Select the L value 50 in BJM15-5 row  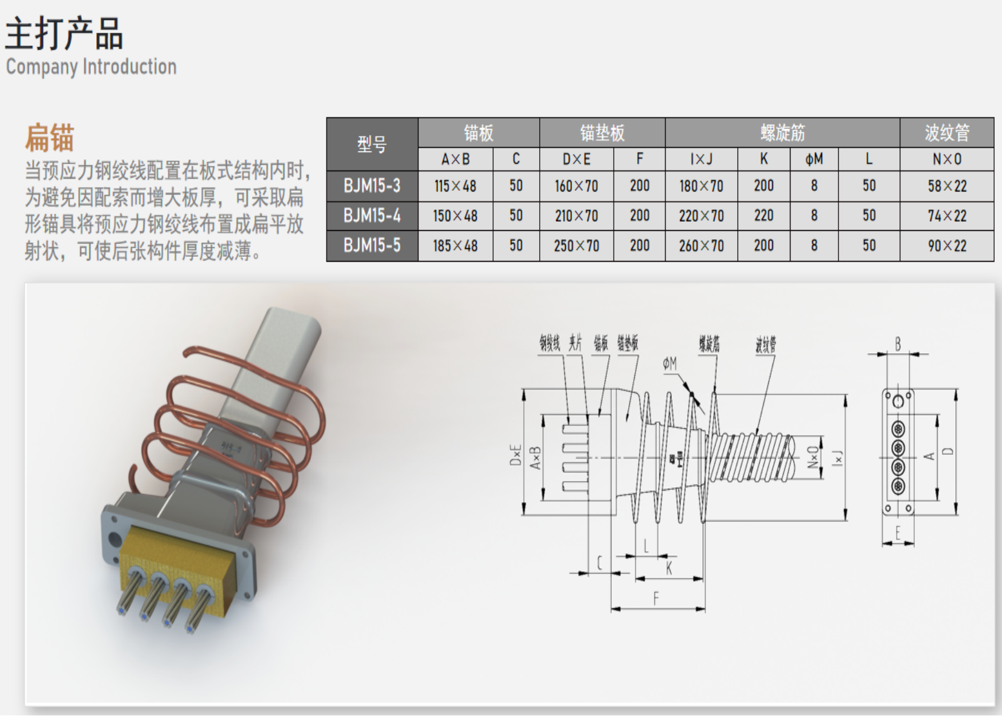pyautogui.click(x=869, y=245)
